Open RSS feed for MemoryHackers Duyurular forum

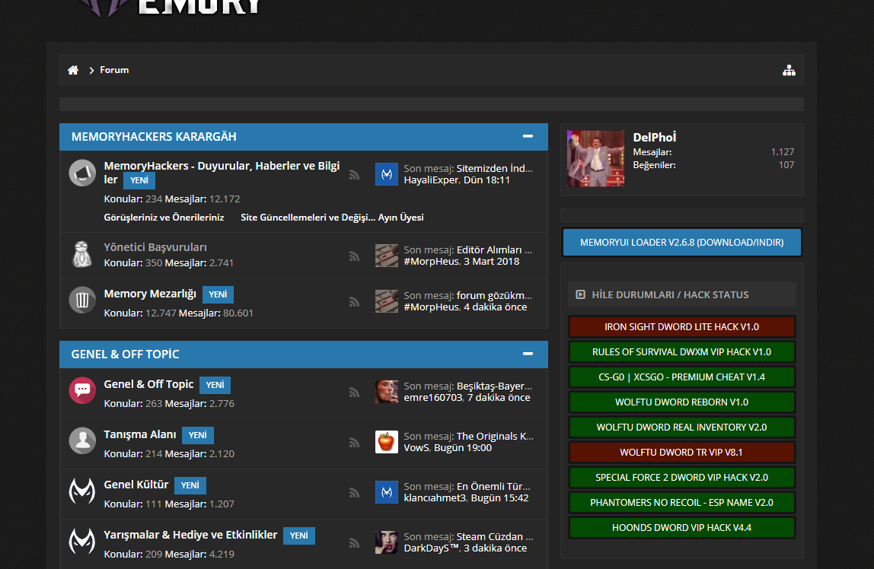[x=354, y=176]
